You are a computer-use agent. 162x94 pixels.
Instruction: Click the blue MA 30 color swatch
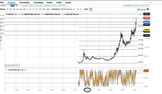[67, 14]
